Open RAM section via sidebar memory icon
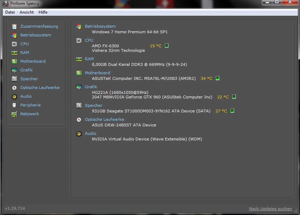 [x=14, y=53]
